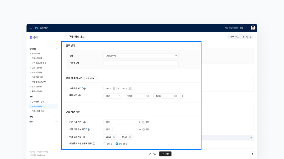Select the 근무 안 함 radio option
Image resolution: width=284 pixels, height=159 pixels.
117,144
